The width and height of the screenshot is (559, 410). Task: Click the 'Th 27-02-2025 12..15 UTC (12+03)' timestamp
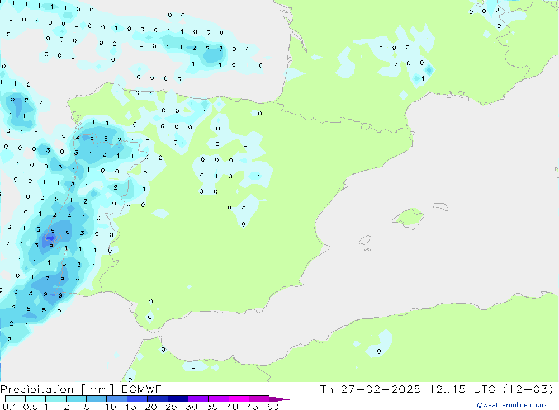click(x=437, y=389)
